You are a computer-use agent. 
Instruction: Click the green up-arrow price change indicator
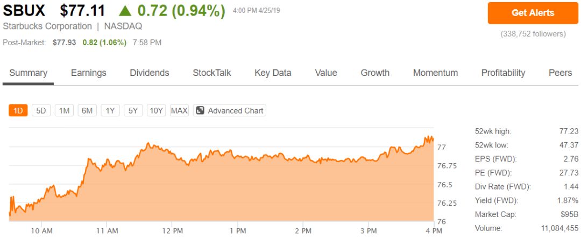125,11
